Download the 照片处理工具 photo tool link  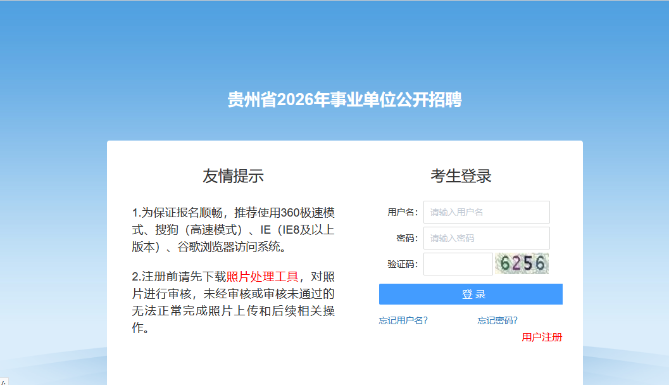(x=262, y=277)
